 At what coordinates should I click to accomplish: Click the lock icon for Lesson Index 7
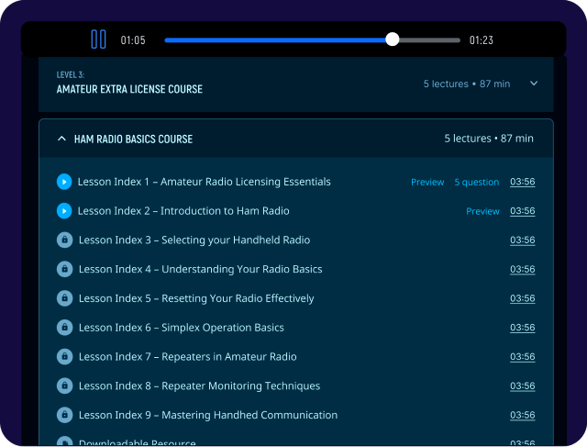tap(64, 357)
